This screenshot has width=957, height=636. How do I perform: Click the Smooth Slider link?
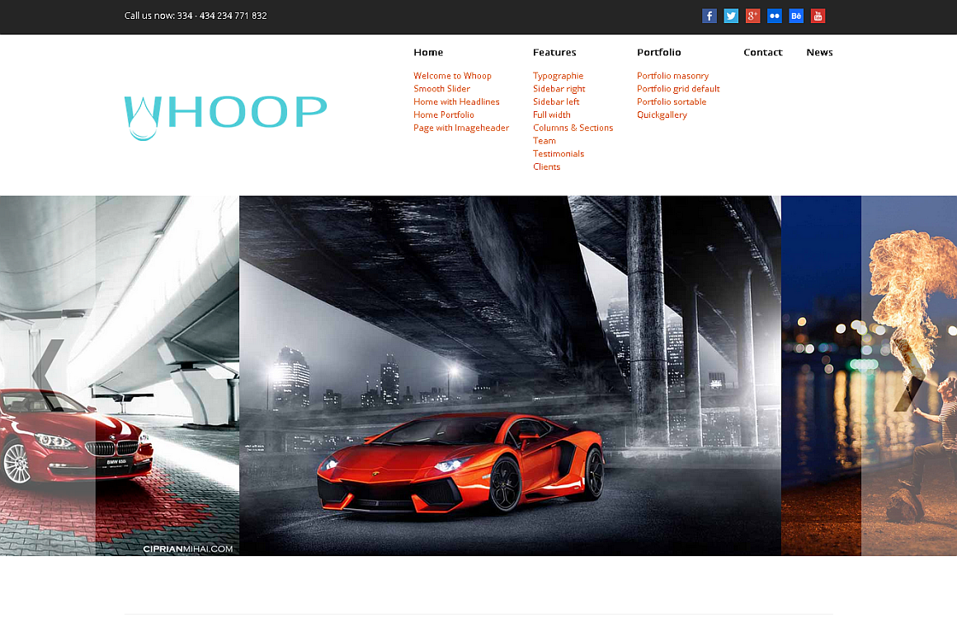(441, 89)
